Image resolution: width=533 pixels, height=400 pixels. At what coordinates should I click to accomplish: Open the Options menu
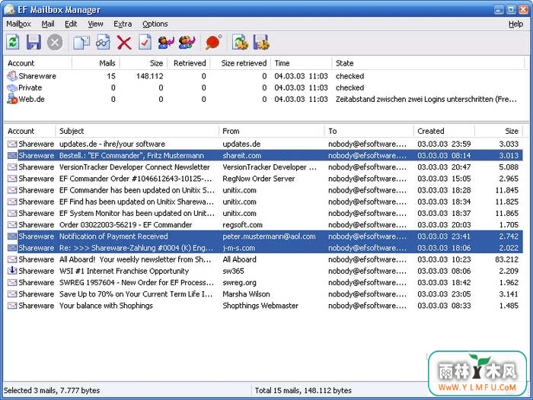click(155, 24)
